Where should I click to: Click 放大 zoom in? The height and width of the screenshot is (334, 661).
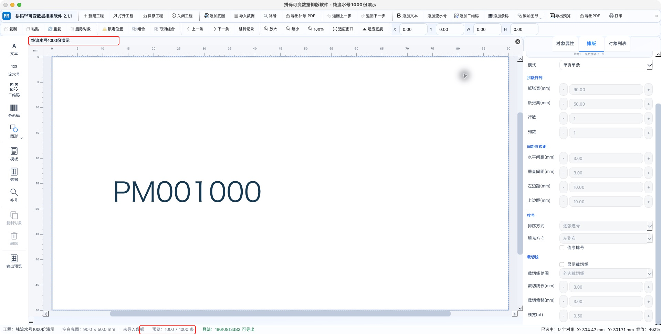271,29
